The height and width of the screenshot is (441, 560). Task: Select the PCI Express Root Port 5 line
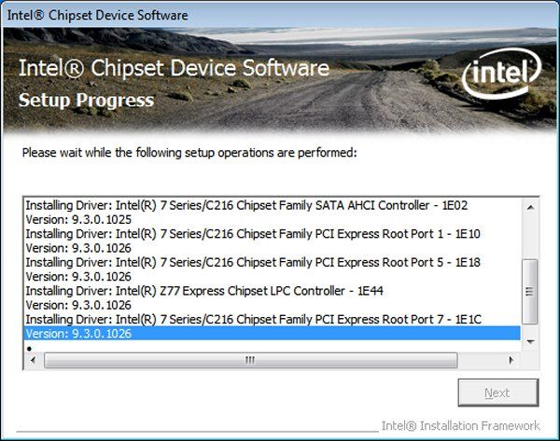click(252, 262)
